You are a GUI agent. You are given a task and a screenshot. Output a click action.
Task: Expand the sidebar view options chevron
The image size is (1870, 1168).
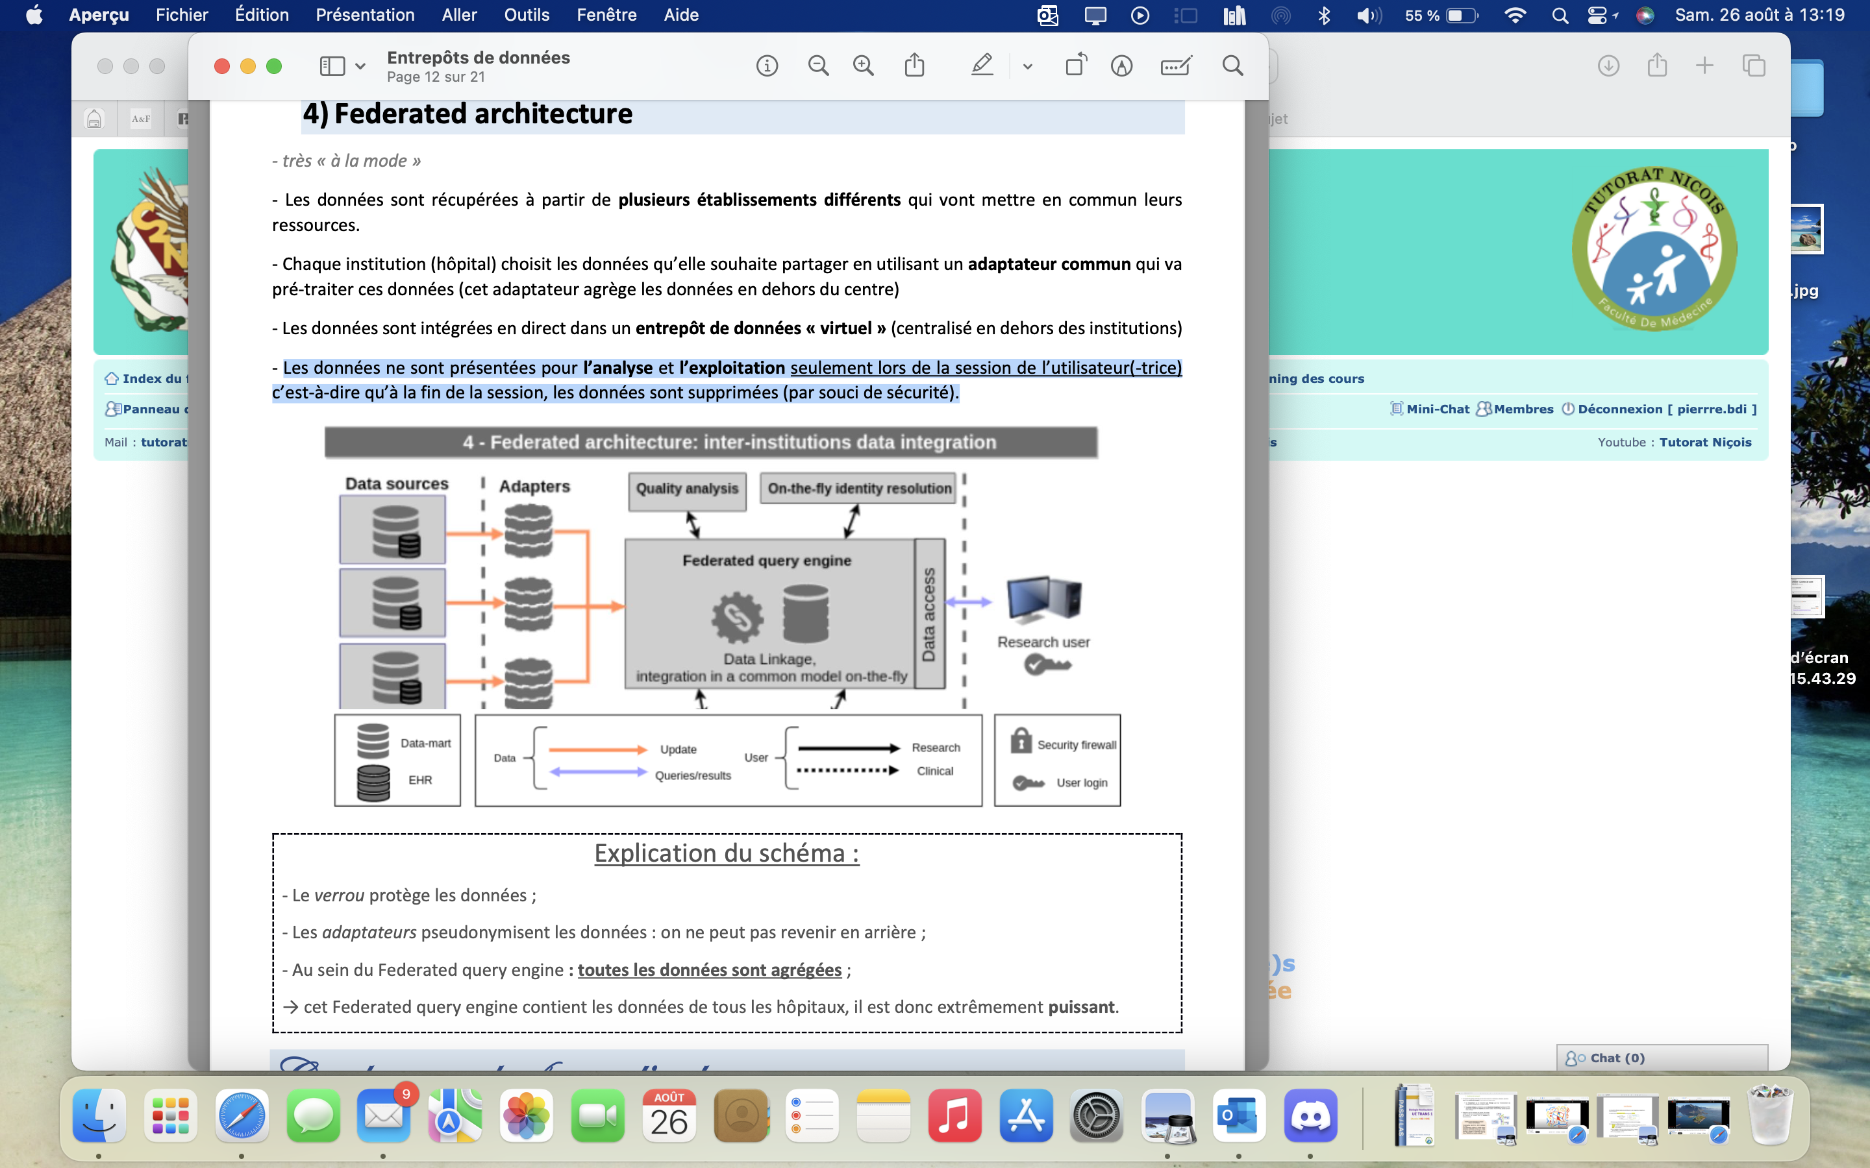[360, 67]
